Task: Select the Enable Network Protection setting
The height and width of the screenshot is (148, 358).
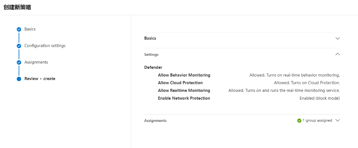Action: (184, 98)
